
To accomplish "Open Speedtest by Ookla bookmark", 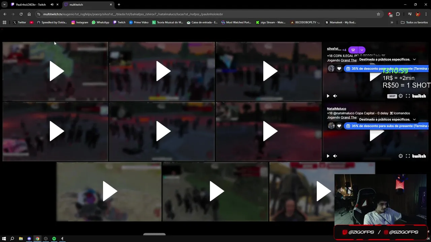I will [52, 23].
